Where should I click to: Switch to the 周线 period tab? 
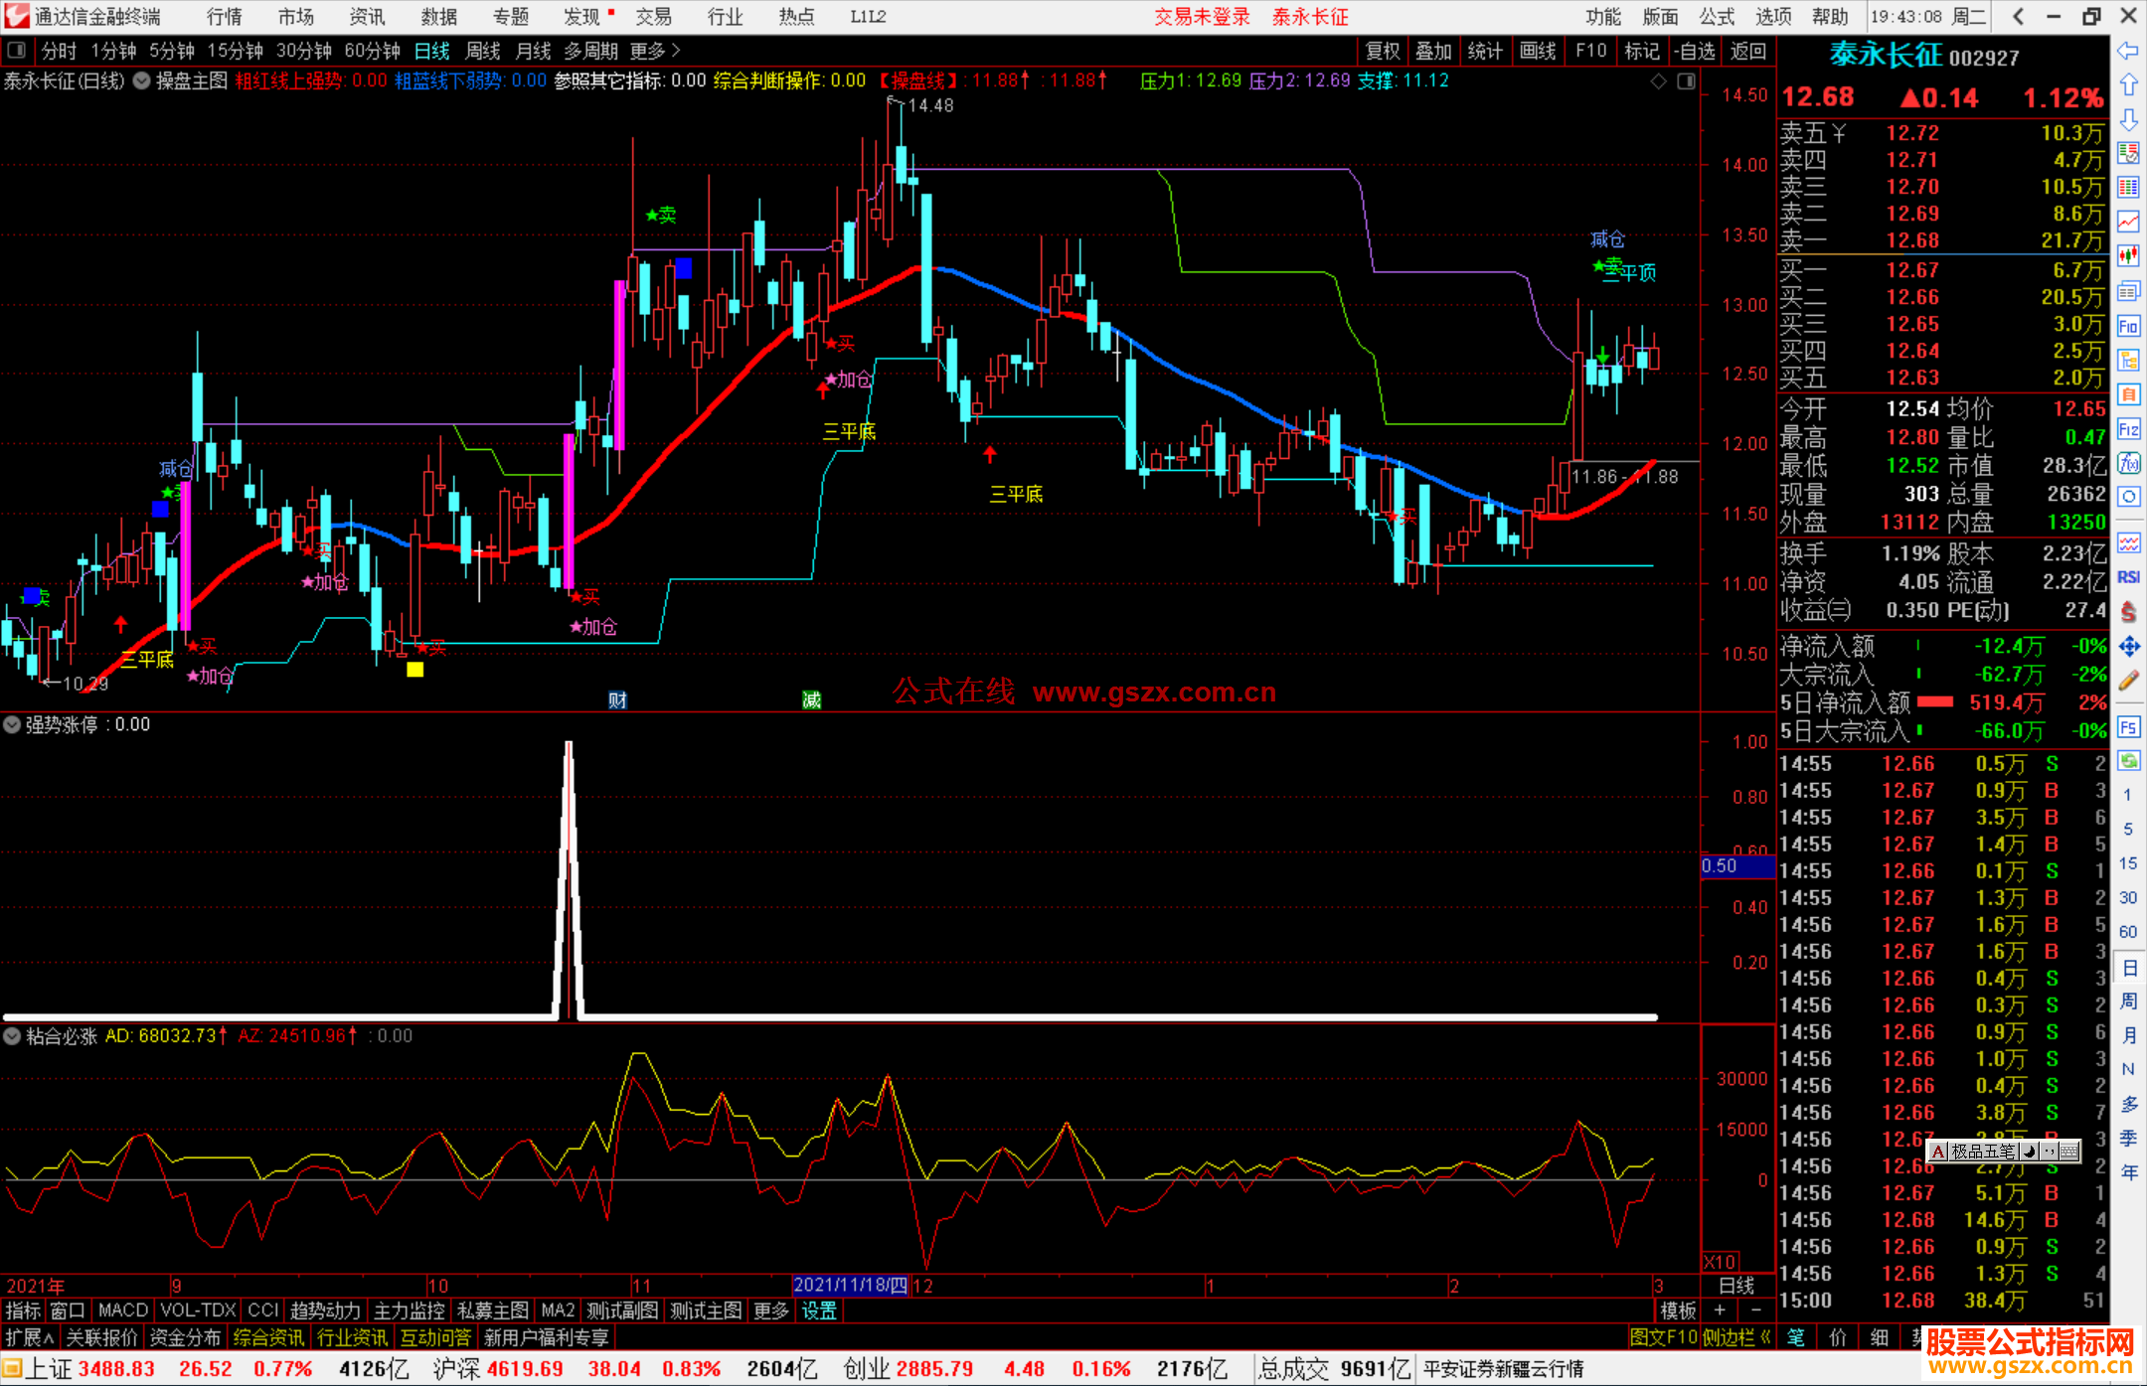[483, 51]
